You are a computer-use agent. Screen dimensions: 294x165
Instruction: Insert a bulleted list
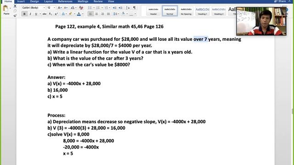click(x=90, y=8)
